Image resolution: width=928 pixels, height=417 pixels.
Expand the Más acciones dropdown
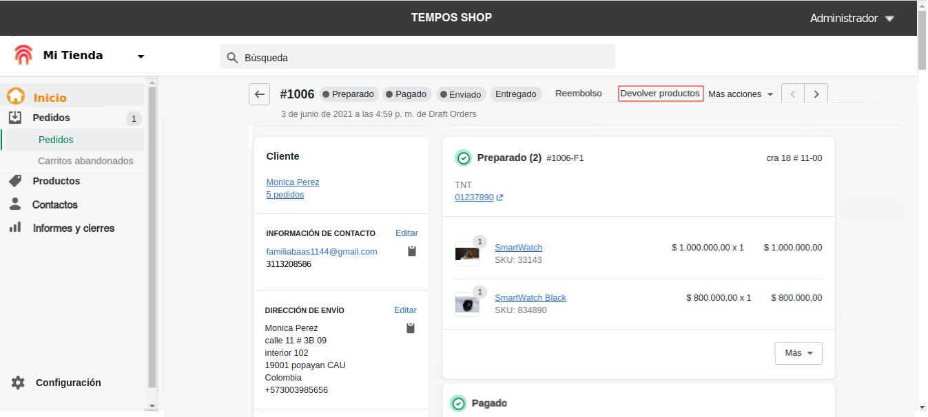point(741,94)
